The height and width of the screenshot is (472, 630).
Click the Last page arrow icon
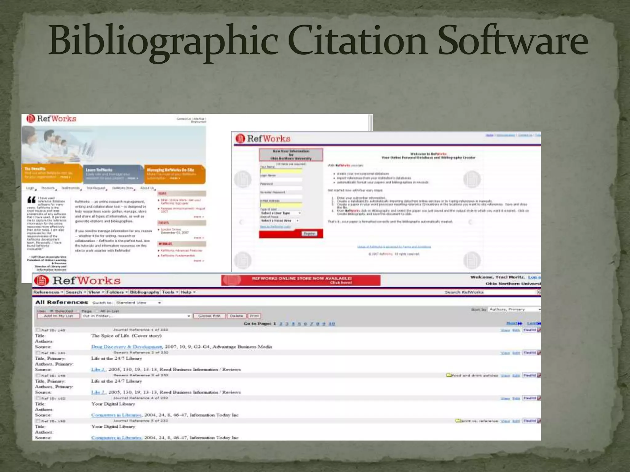click(x=539, y=323)
